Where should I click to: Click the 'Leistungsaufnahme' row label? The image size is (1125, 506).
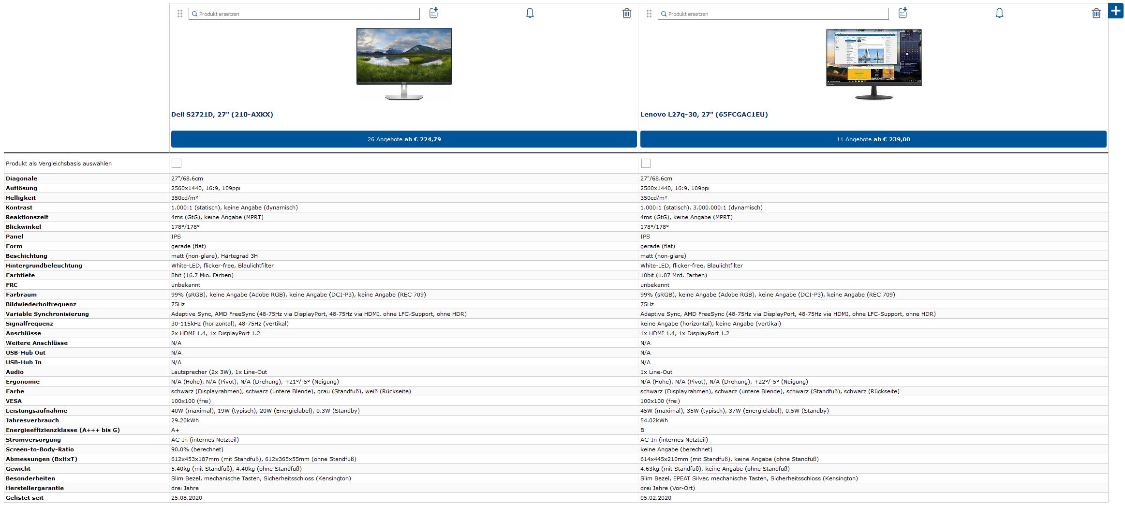[36, 411]
